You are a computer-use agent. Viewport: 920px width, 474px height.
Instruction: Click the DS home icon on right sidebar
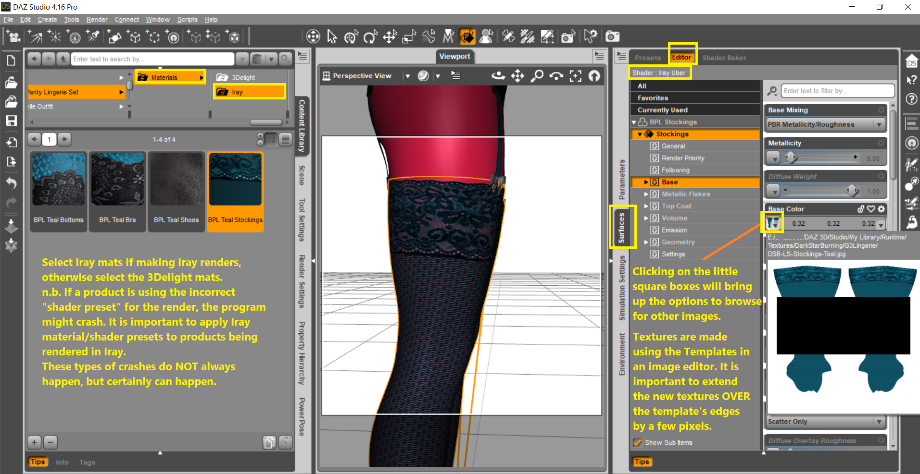tap(911, 61)
